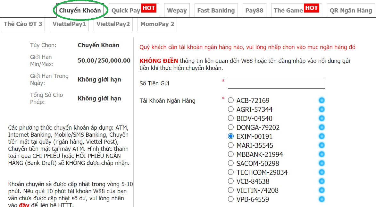Click the red 'đây' support link
Viewport: 376px width, 207px height.
[x=24, y=205]
